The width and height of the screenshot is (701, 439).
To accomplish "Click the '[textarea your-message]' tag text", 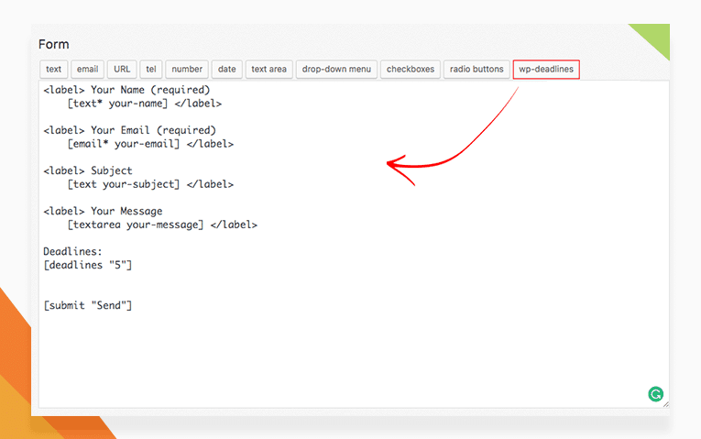I will tap(135, 225).
